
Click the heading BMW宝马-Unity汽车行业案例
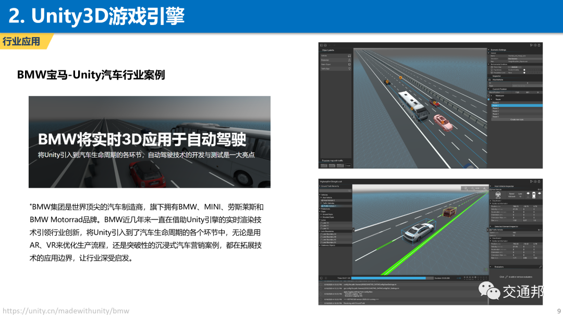click(91, 75)
